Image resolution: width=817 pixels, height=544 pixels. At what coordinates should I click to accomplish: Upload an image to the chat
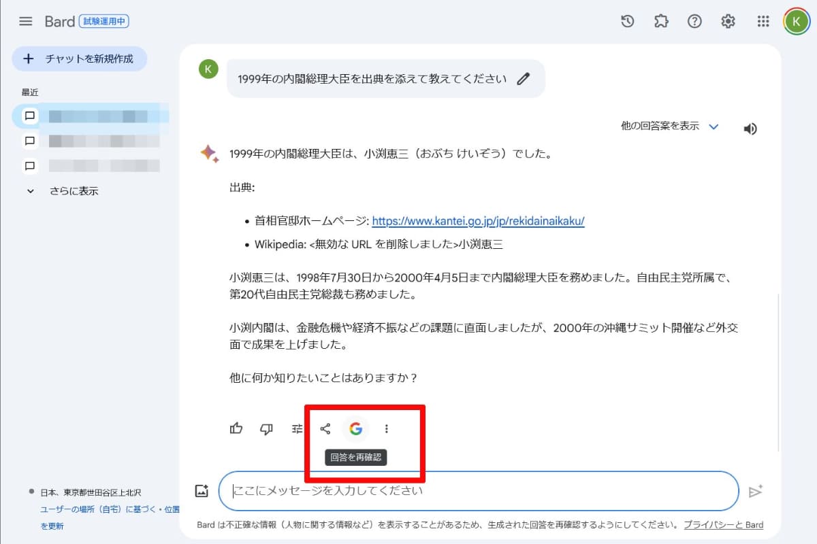[x=202, y=490]
